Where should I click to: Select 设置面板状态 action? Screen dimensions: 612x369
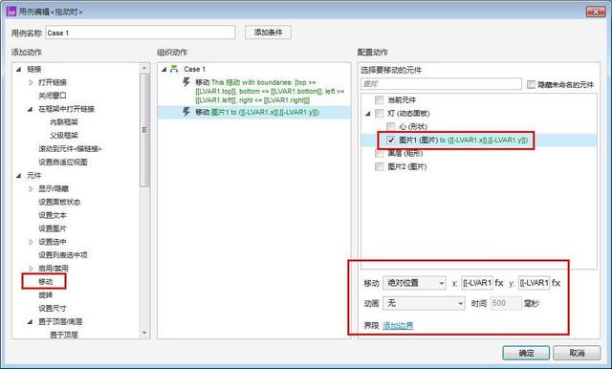[59, 202]
